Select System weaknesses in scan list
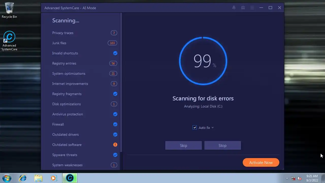Viewport: 325px width, 183px height. [67, 165]
